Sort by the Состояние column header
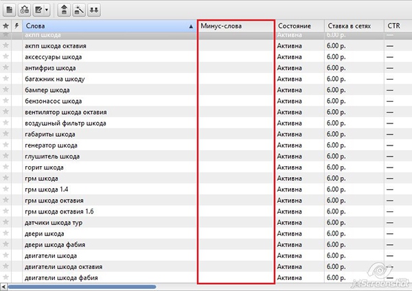 click(300, 26)
